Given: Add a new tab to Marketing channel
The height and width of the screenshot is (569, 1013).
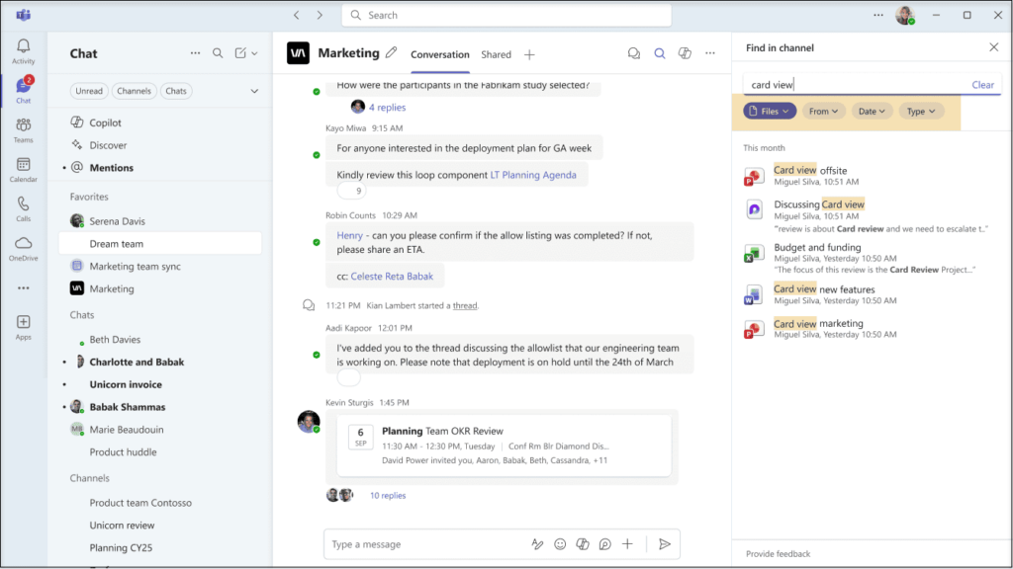Looking at the screenshot, I should click(x=529, y=55).
